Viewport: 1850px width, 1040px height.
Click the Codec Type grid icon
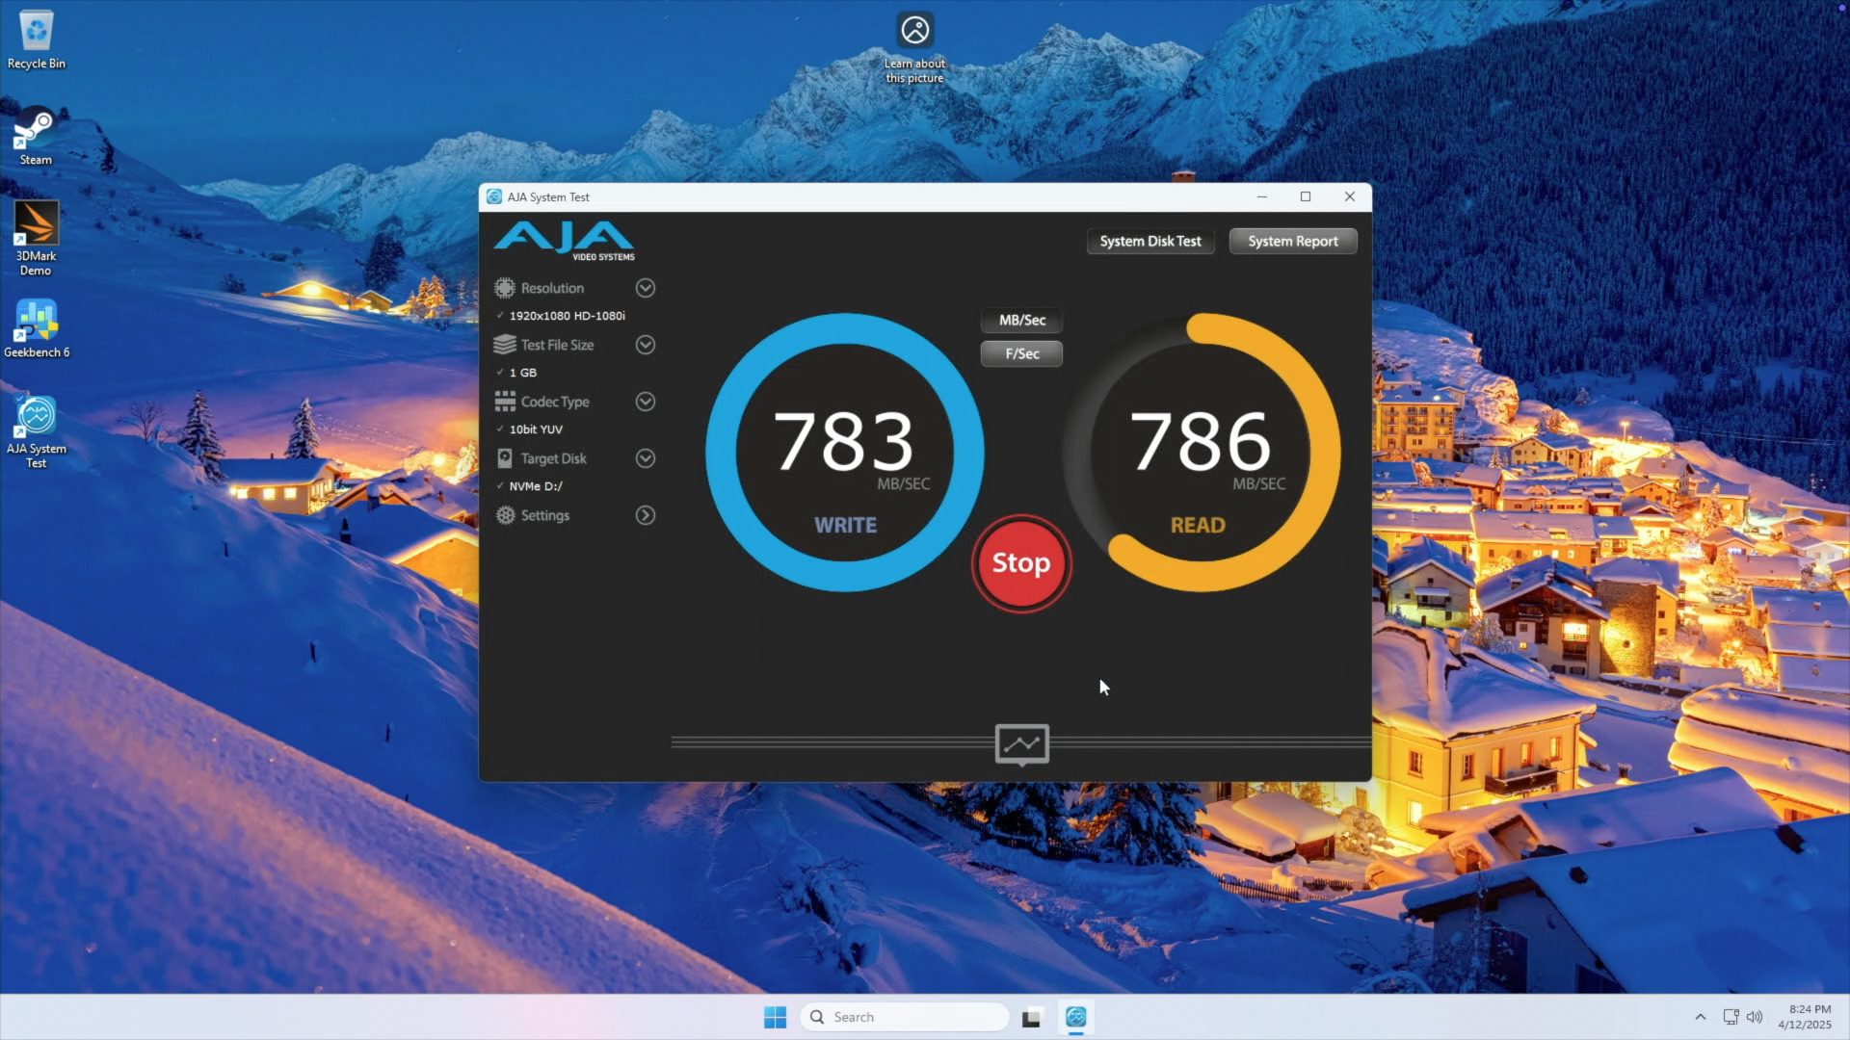[x=505, y=402]
